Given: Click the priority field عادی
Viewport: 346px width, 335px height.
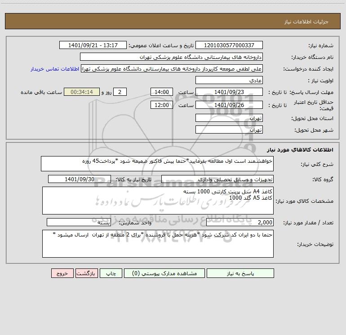Looking at the screenshot, I should click(229, 80).
